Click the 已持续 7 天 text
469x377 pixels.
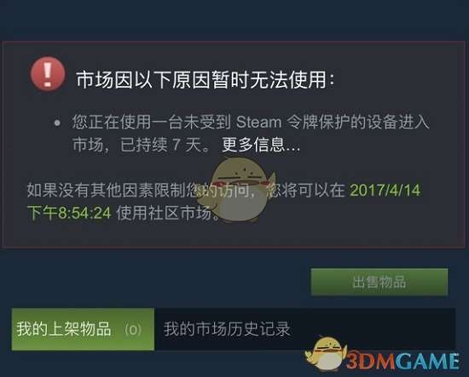(x=160, y=145)
